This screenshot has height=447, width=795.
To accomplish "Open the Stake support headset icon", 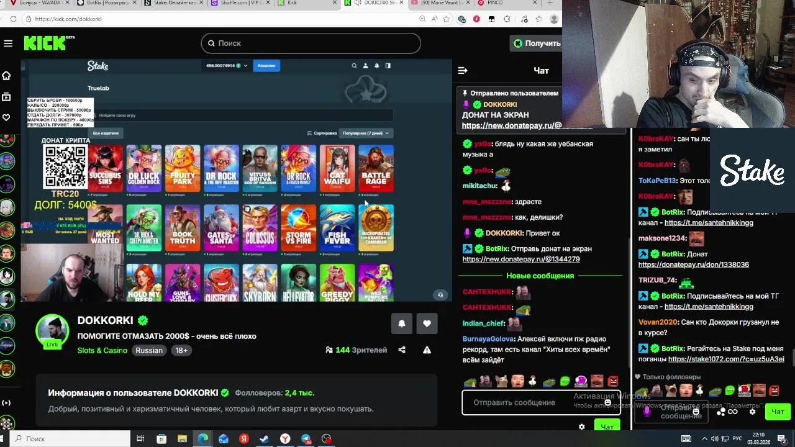I will (x=440, y=295).
